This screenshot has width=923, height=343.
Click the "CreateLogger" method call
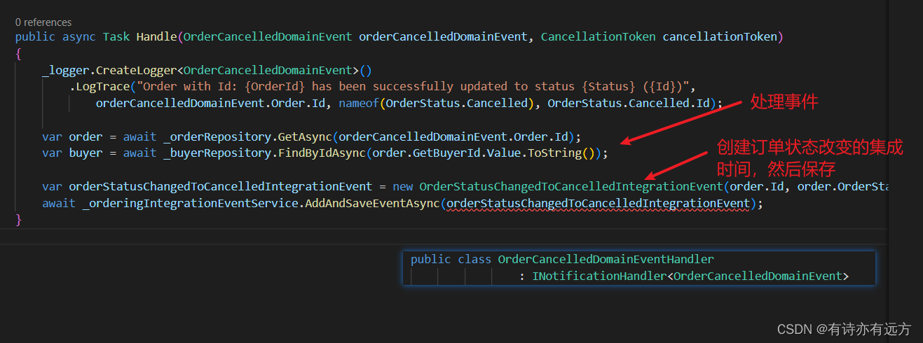137,70
